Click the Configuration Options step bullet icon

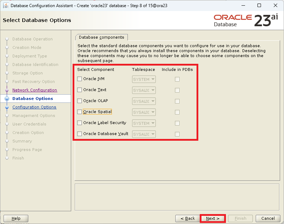(7, 107)
